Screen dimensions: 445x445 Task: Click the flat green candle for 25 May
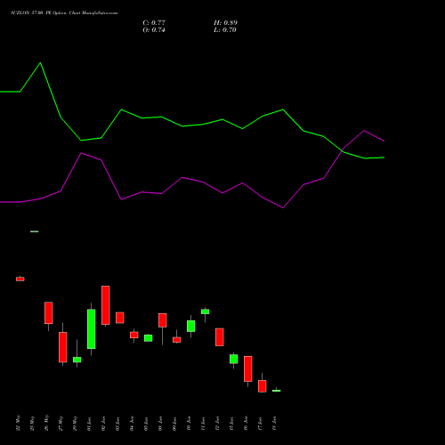[x=35, y=231]
